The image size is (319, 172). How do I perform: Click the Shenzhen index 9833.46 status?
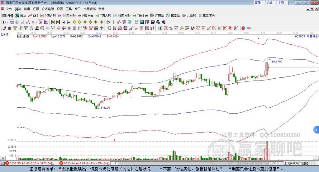click(84, 163)
